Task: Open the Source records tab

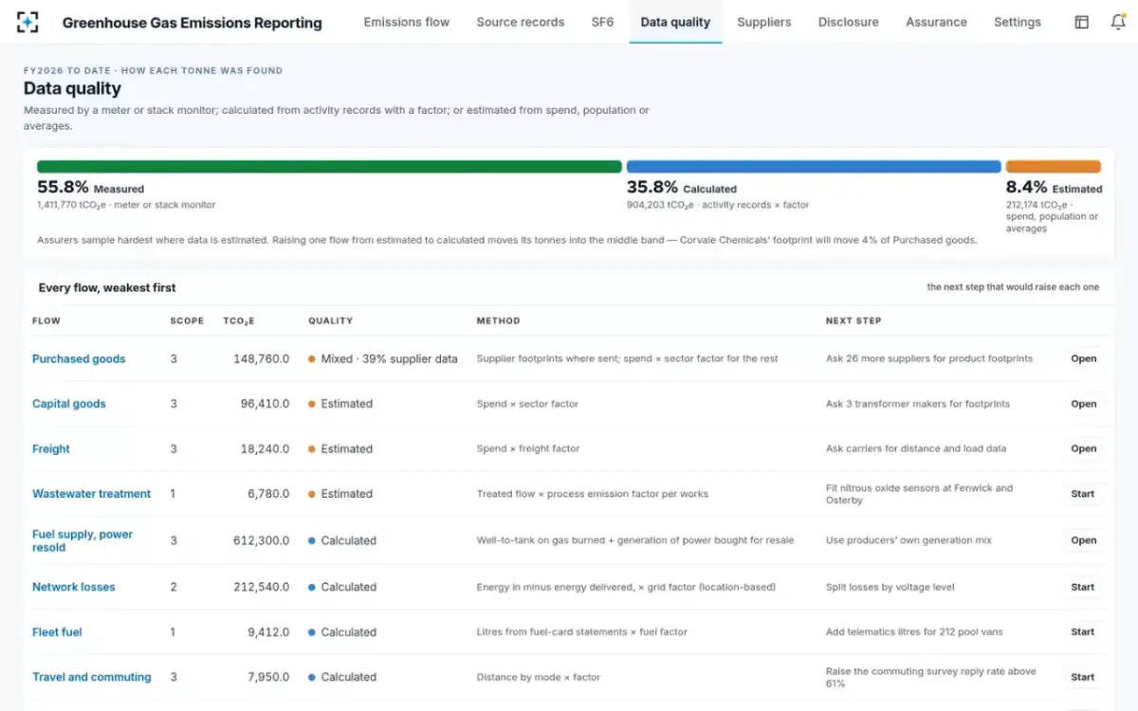Action: tap(521, 22)
